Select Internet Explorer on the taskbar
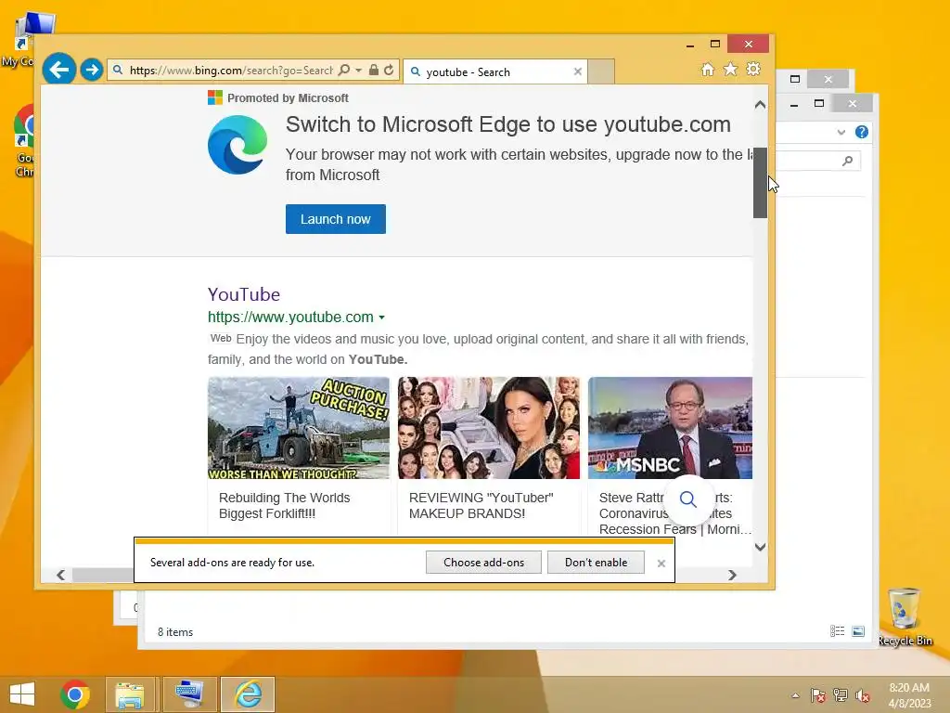The height and width of the screenshot is (713, 950). [x=248, y=694]
